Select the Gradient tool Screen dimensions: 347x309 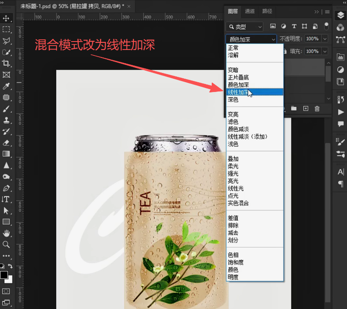tap(6, 154)
